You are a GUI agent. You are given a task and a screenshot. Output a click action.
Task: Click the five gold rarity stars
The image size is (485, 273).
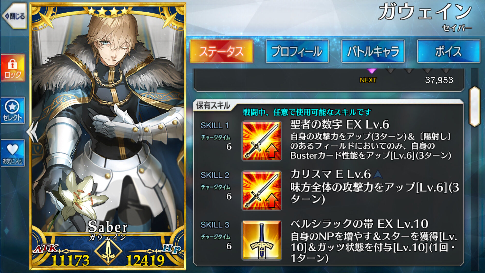[108, 11]
